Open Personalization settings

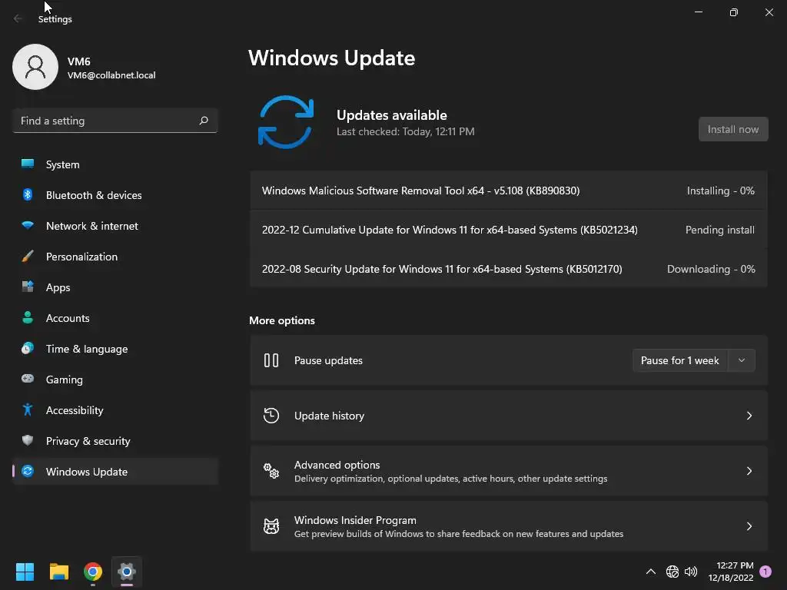point(115,257)
